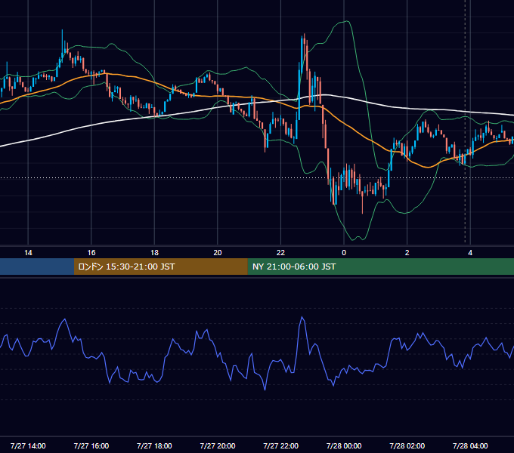Click the lower Bollinger band trough after midnight
This screenshot has width=514, height=453.
click(354, 239)
